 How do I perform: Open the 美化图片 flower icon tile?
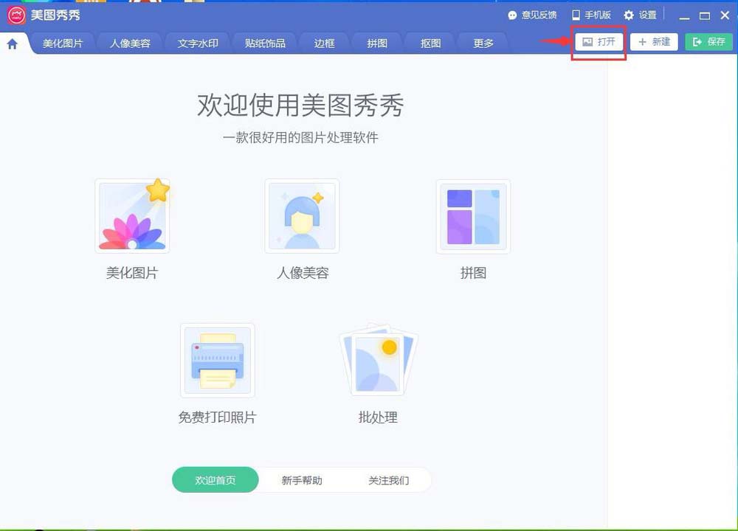pyautogui.click(x=132, y=216)
